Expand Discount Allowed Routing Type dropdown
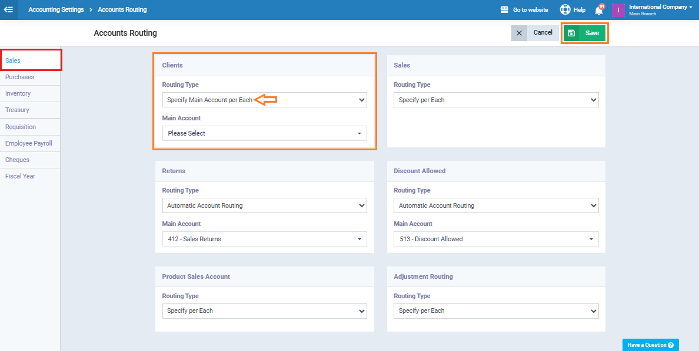Viewport: 699px width, 351px height. 496,205
